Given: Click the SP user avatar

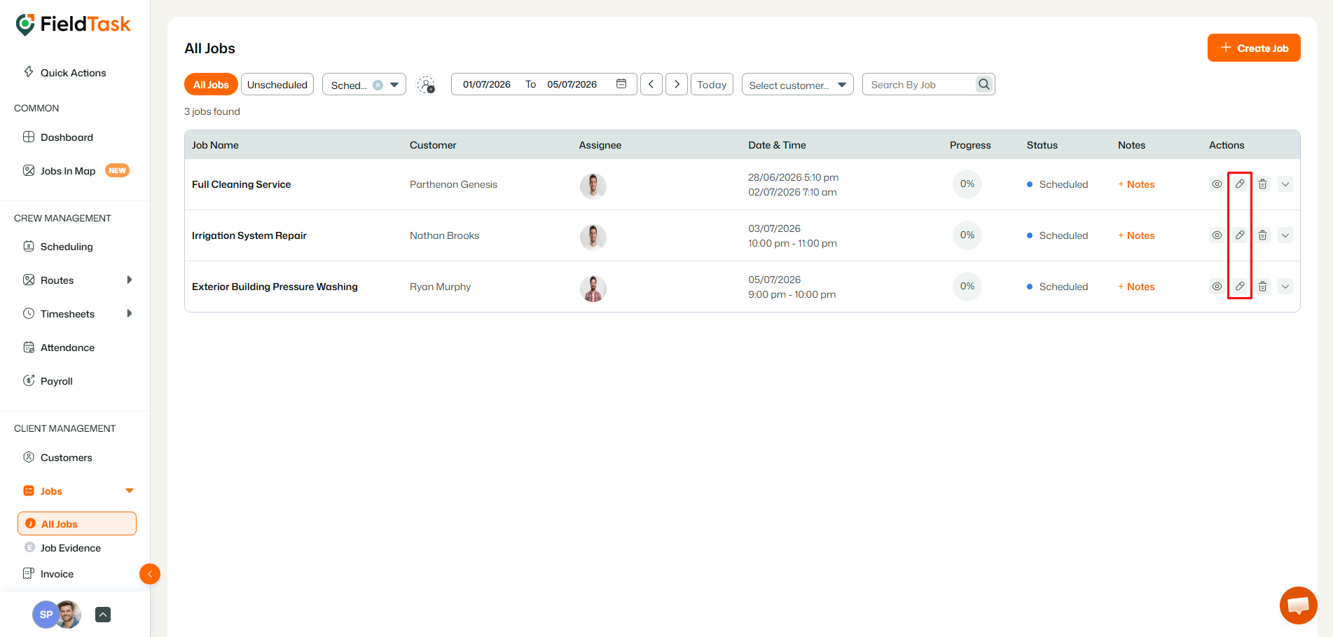Looking at the screenshot, I should [x=46, y=615].
